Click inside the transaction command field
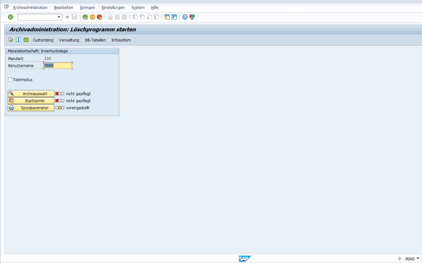422x263 pixels. click(37, 17)
